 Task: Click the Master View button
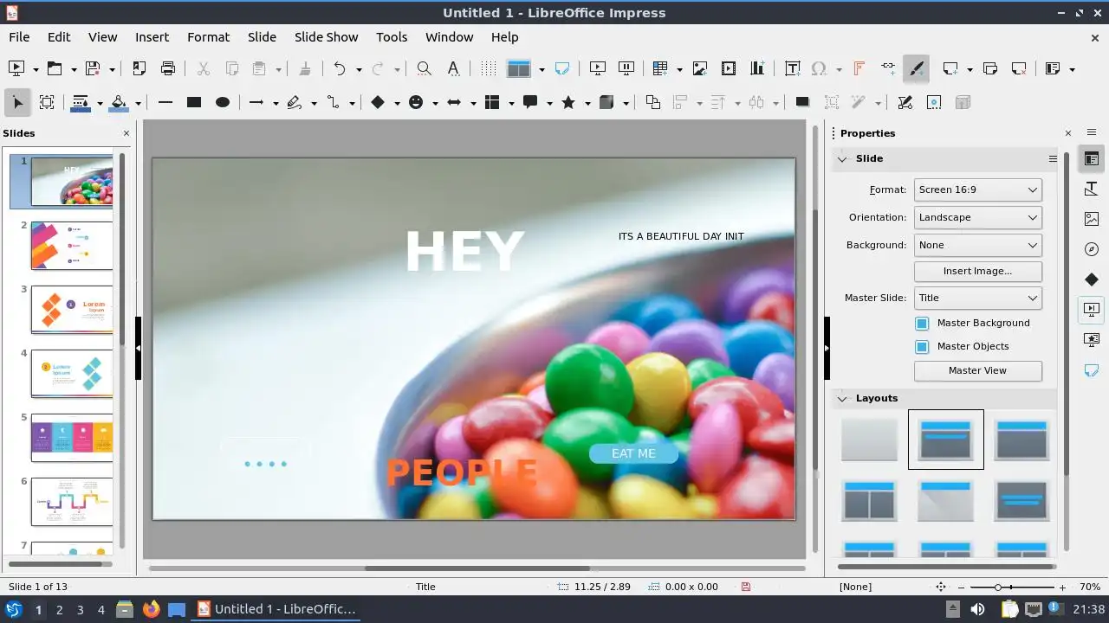978,370
